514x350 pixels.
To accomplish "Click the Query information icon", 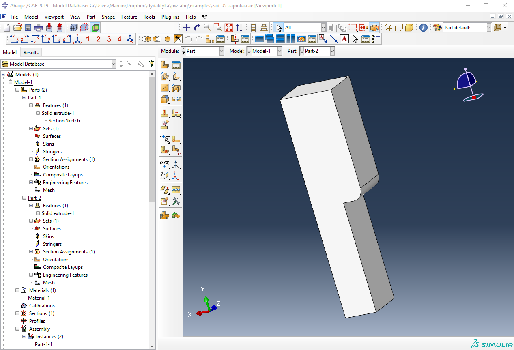I will [423, 28].
